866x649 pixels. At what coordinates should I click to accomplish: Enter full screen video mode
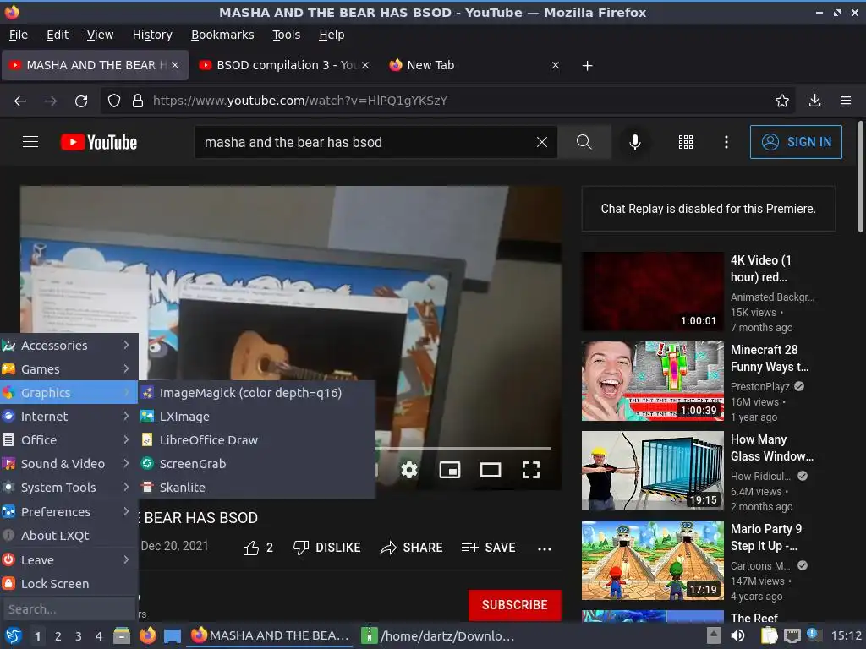click(x=531, y=470)
